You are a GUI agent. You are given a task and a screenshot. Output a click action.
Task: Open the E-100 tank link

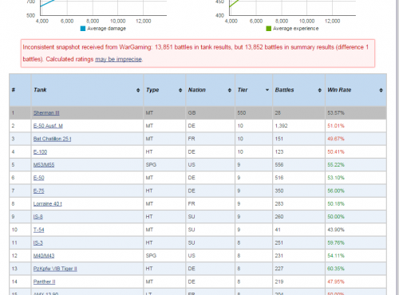(x=40, y=152)
